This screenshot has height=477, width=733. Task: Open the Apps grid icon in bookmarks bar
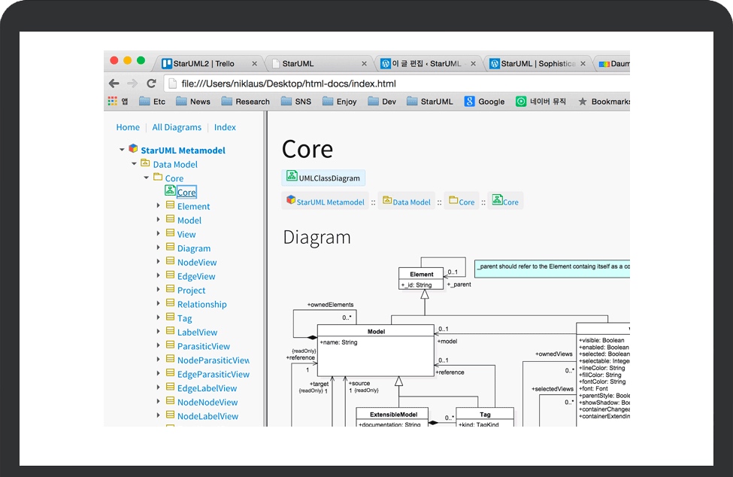click(113, 102)
